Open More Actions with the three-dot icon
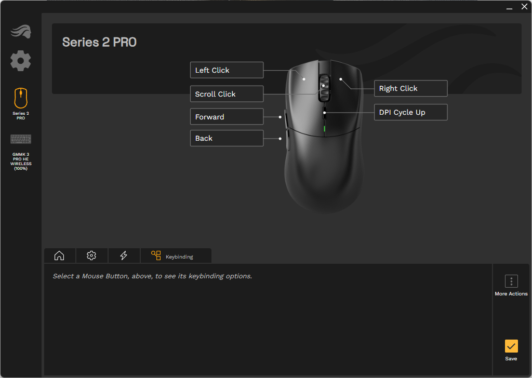532x378 pixels. point(511,281)
